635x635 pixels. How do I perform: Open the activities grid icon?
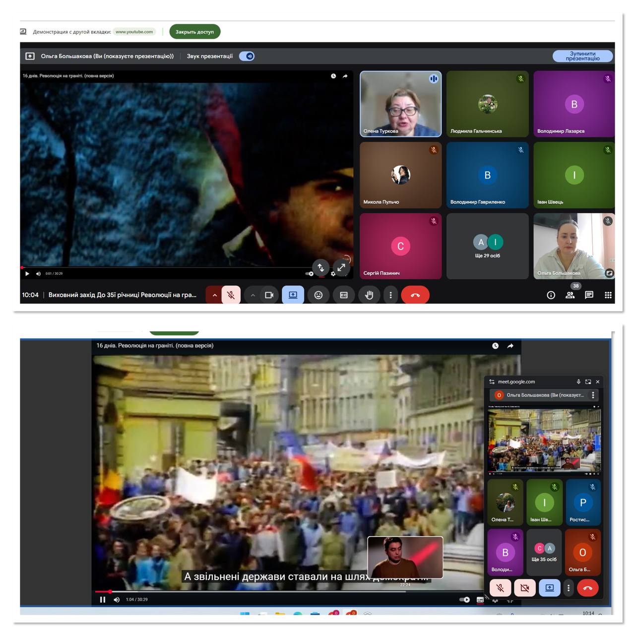[608, 295]
